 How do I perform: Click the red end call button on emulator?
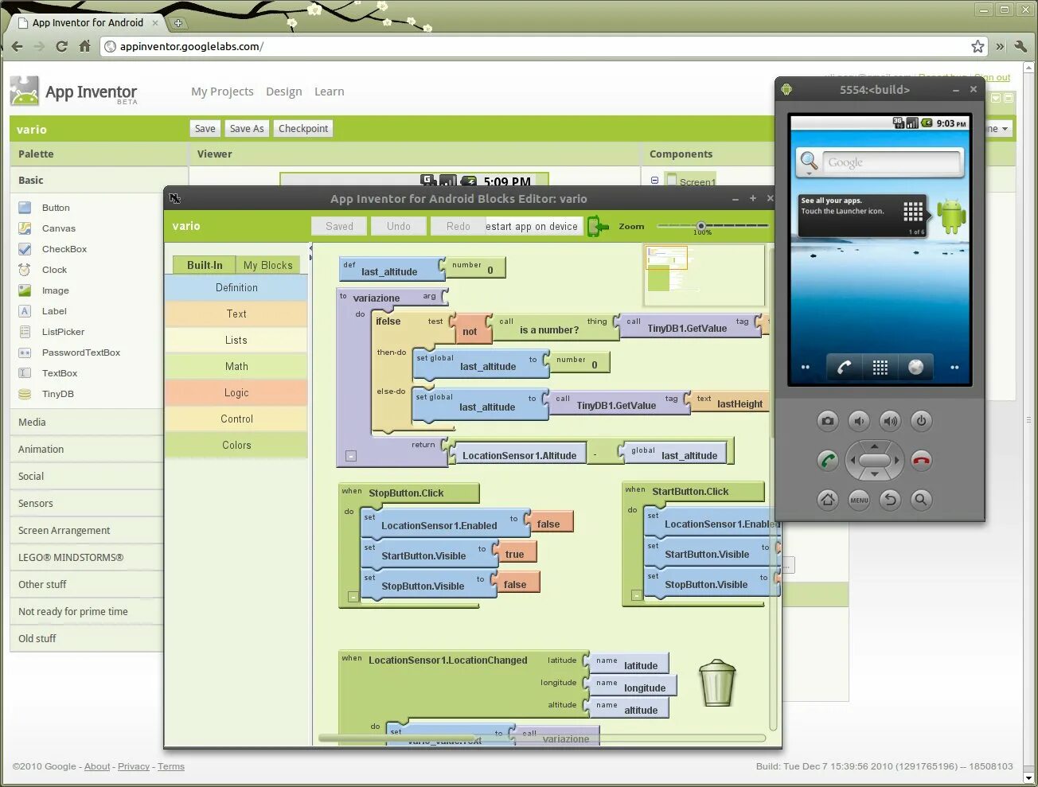click(x=921, y=460)
